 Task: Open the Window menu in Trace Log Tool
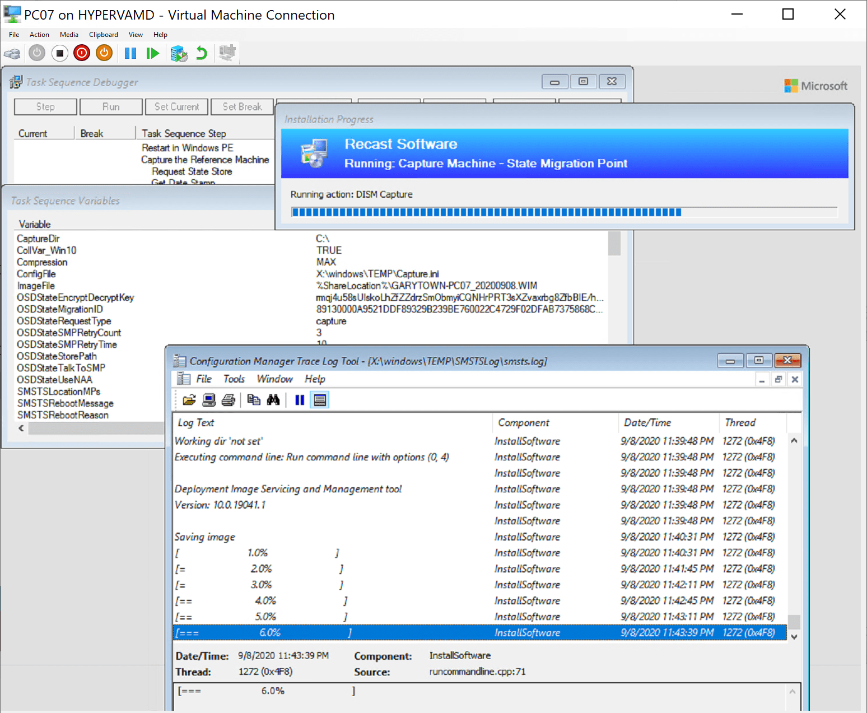pyautogui.click(x=274, y=379)
